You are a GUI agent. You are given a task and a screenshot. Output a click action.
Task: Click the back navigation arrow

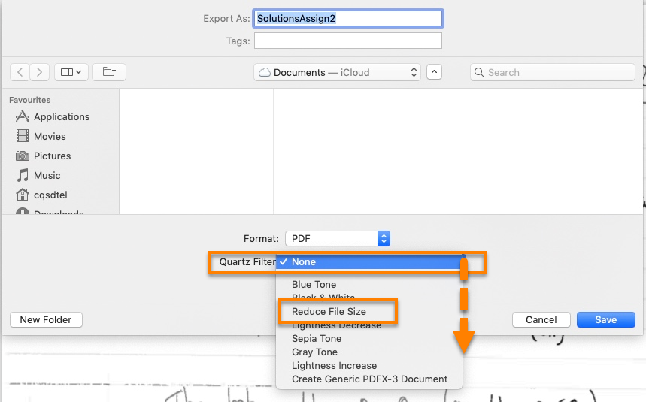[20, 72]
